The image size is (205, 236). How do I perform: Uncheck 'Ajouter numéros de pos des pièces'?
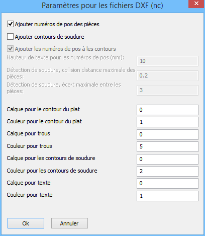pyautogui.click(x=10, y=24)
